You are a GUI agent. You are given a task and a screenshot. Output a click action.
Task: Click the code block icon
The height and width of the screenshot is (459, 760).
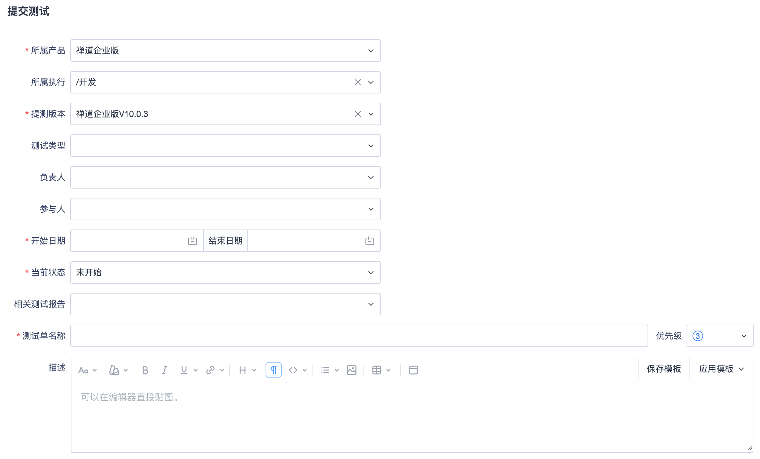click(293, 370)
